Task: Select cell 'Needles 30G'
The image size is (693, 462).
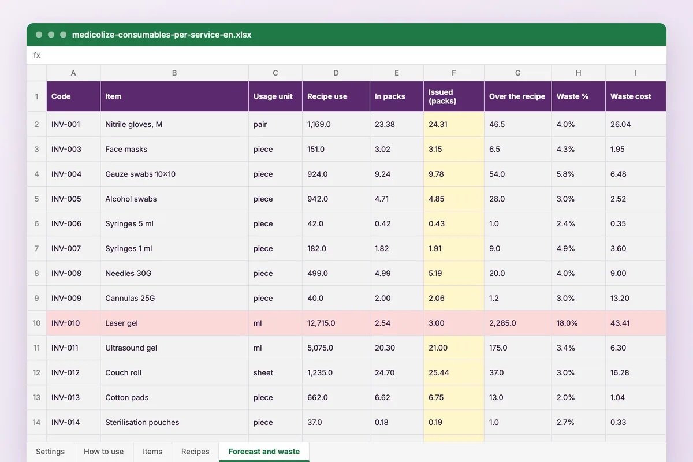Action: (x=174, y=273)
